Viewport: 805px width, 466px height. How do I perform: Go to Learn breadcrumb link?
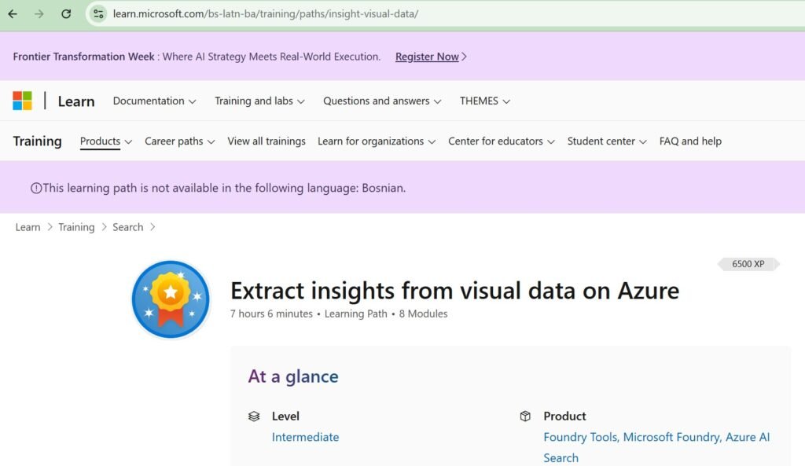coord(28,227)
